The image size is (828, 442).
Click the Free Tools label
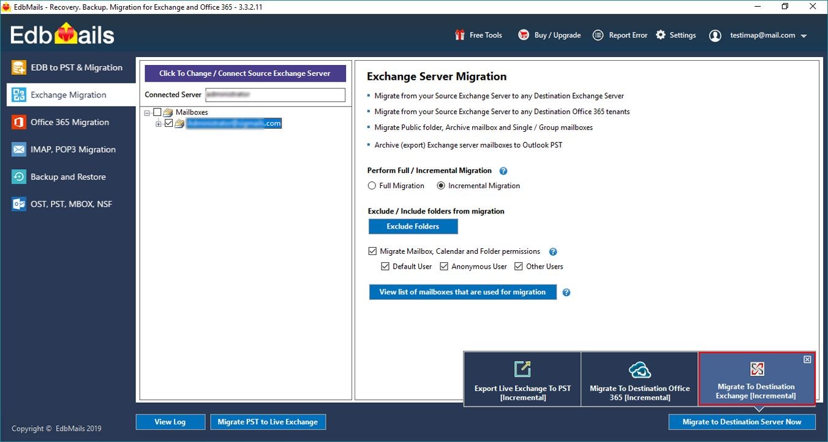[486, 36]
